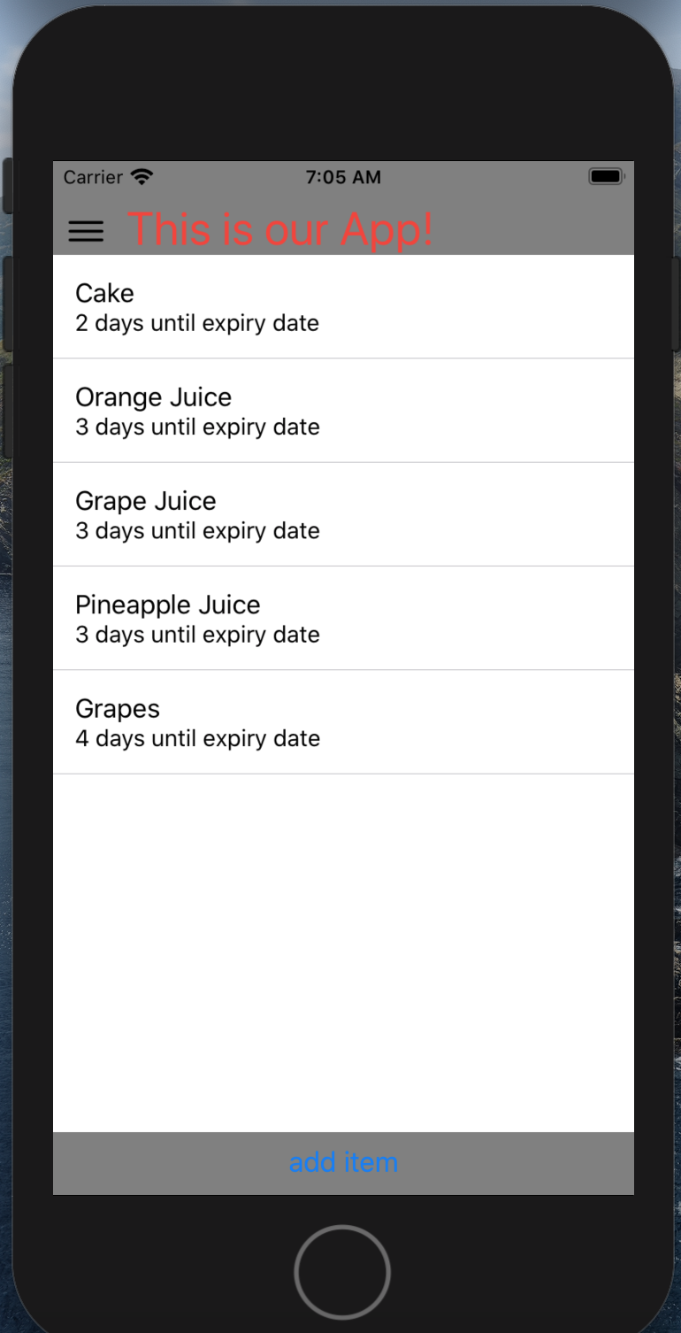
Task: Choose the Pineapple Juice row
Action: pyautogui.click(x=343, y=618)
